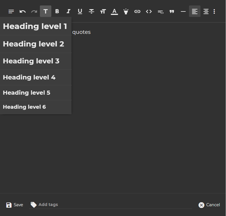Open the text color picker
This screenshot has height=216, width=226.
pos(114,11)
